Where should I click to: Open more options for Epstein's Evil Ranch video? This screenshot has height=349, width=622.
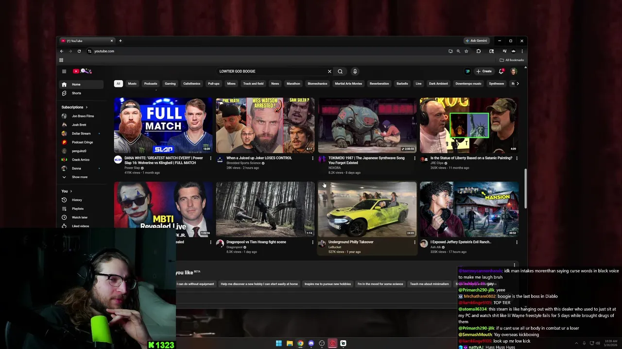pyautogui.click(x=517, y=242)
